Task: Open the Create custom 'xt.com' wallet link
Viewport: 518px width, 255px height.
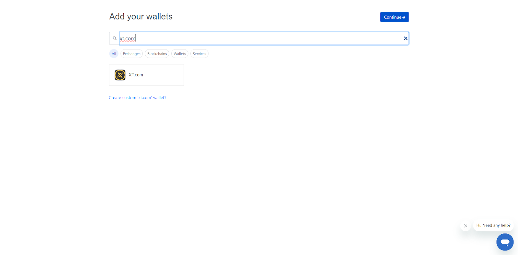Action: (137, 98)
